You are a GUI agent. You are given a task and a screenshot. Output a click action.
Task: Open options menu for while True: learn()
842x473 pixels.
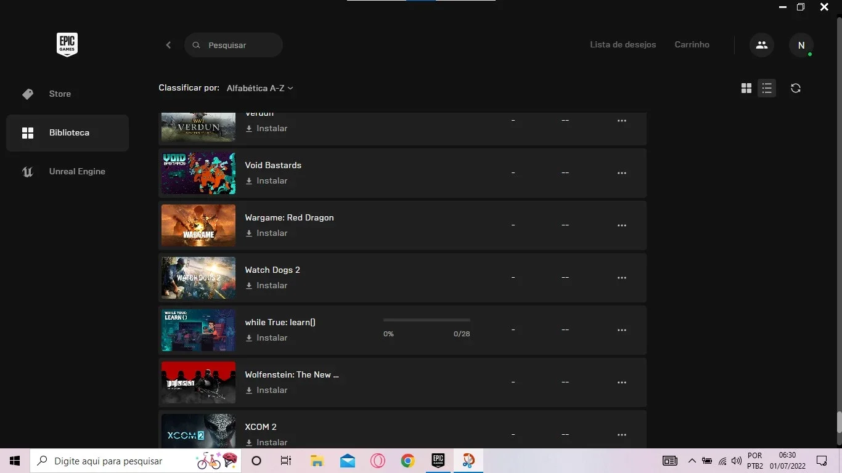(x=622, y=330)
